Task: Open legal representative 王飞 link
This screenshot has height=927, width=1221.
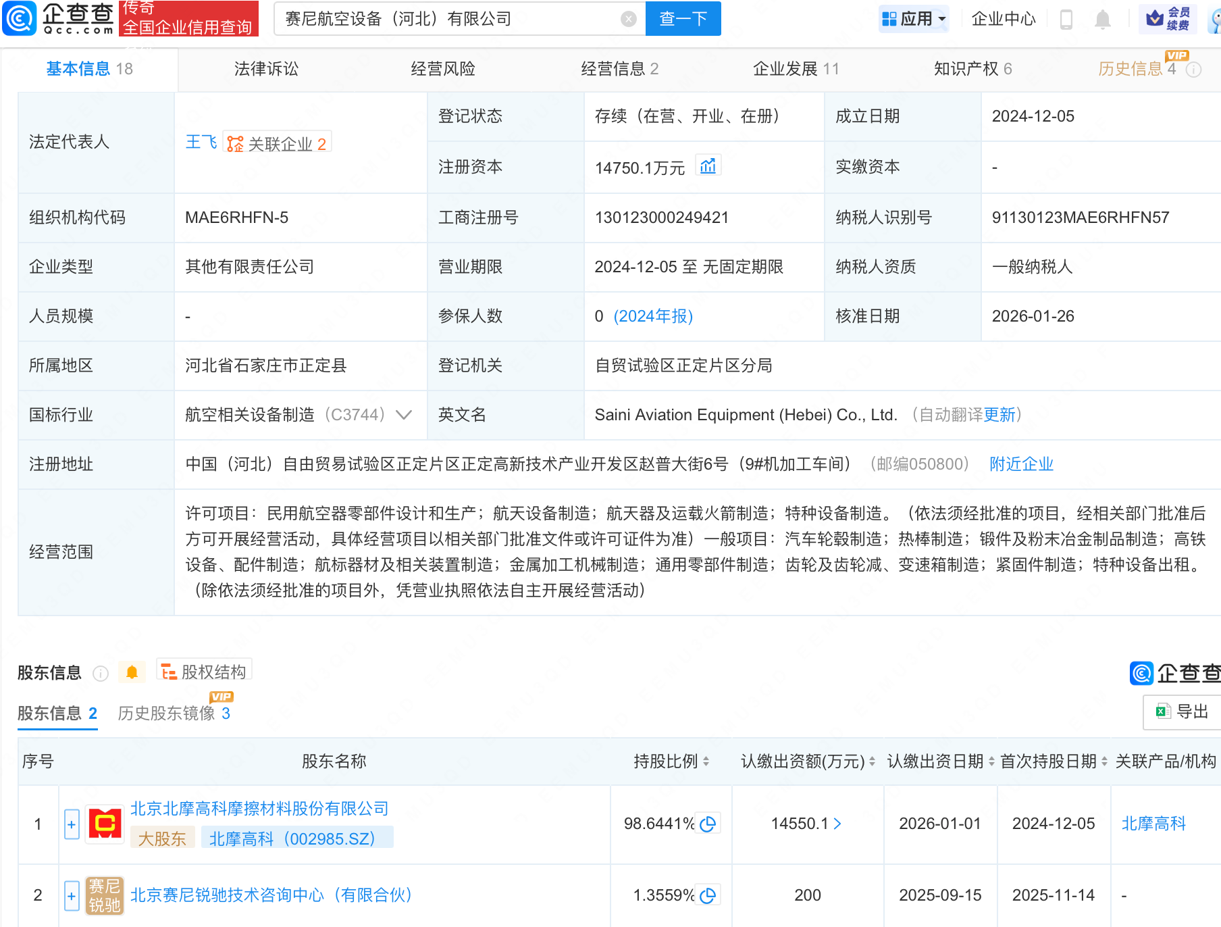Action: [x=201, y=143]
